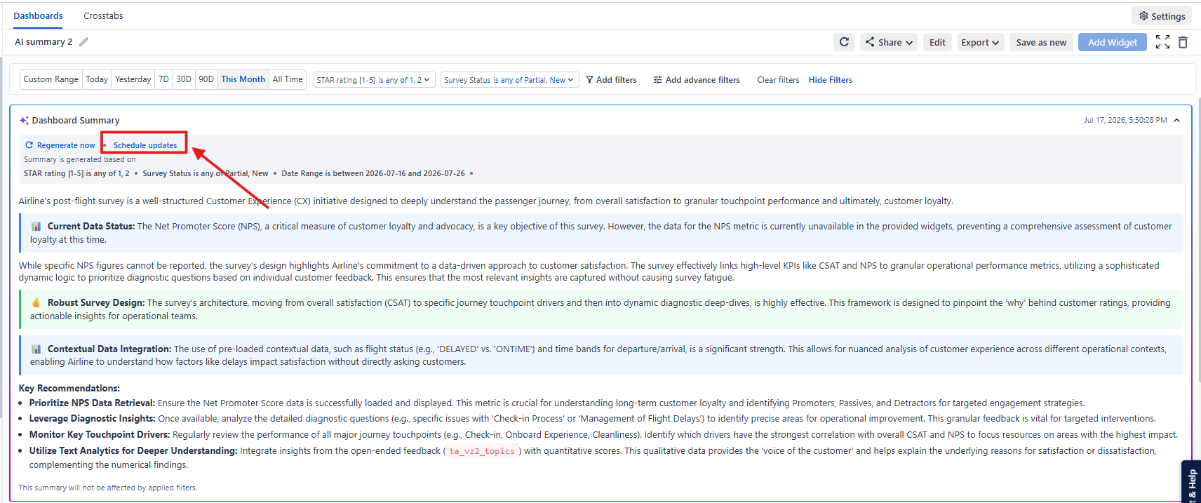Select the 7D date range

pyautogui.click(x=163, y=79)
